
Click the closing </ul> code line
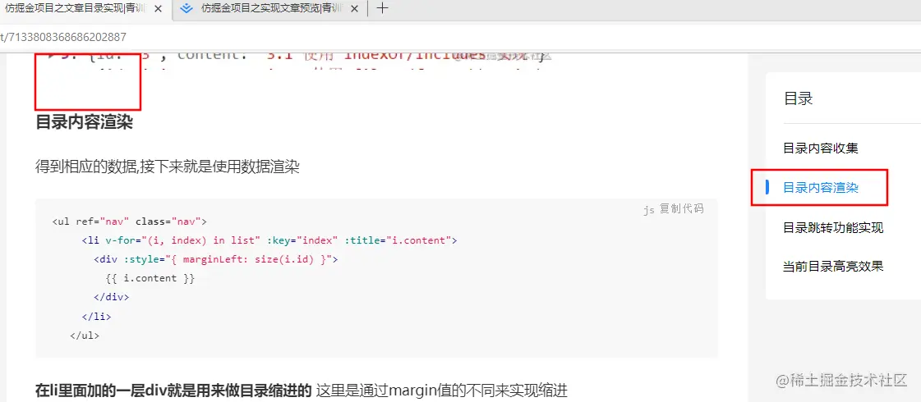[85, 336]
